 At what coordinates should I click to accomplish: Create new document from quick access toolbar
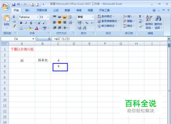click(x=37, y=4)
